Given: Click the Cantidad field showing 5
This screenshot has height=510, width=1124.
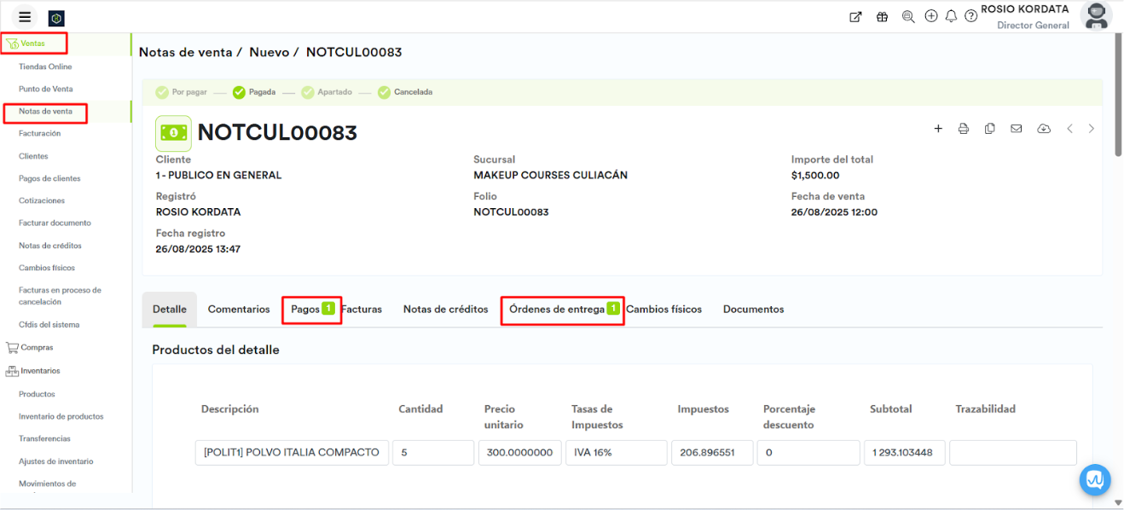Looking at the screenshot, I should (432, 453).
